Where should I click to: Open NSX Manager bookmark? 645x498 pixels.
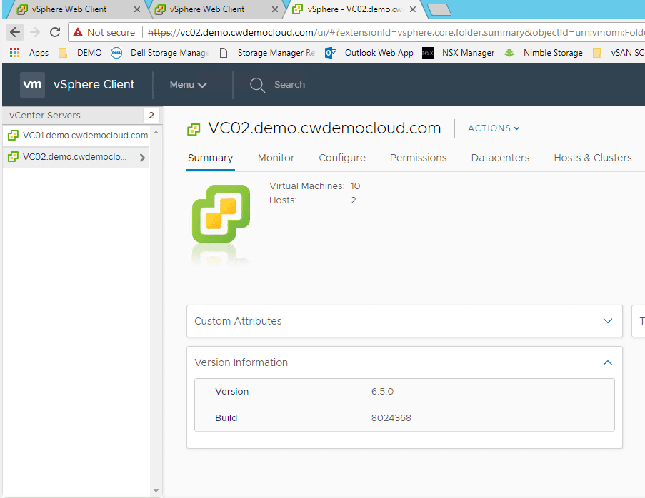[x=459, y=53]
